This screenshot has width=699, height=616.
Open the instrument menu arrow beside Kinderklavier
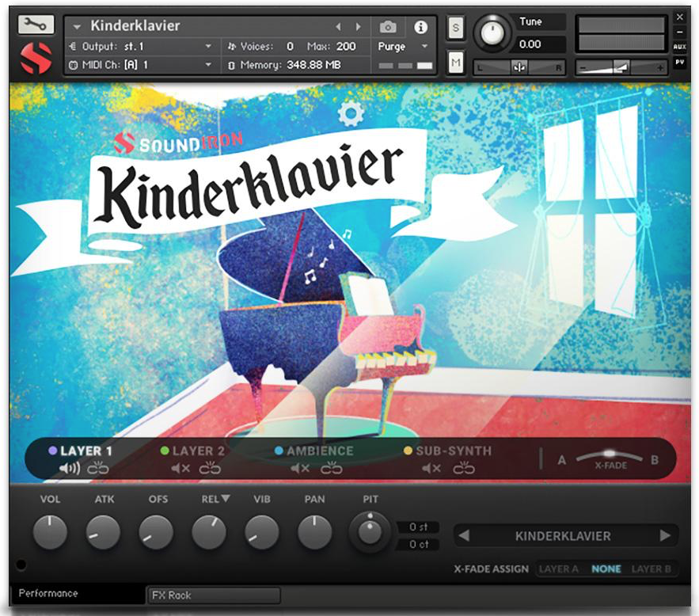pyautogui.click(x=77, y=27)
